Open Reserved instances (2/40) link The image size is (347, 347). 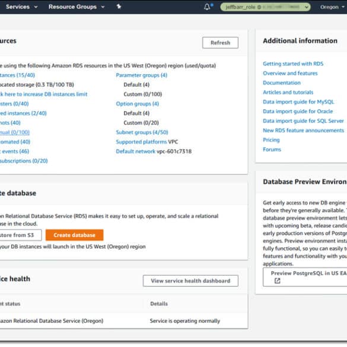coord(23,113)
